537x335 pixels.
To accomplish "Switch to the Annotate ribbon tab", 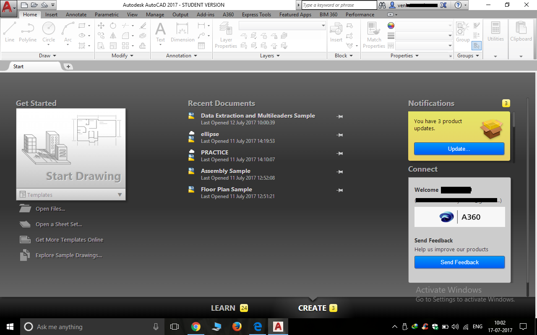I will pyautogui.click(x=76, y=15).
